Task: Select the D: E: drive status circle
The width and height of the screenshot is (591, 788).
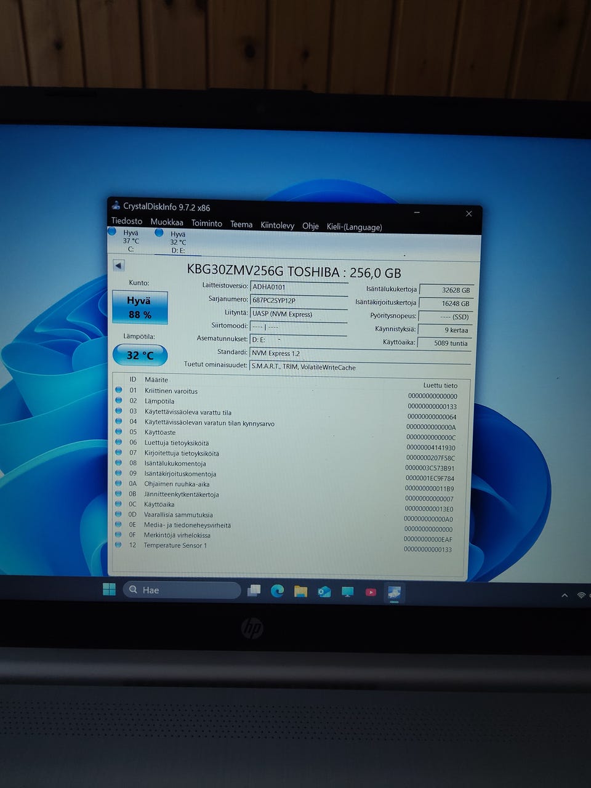Action: pyautogui.click(x=159, y=233)
